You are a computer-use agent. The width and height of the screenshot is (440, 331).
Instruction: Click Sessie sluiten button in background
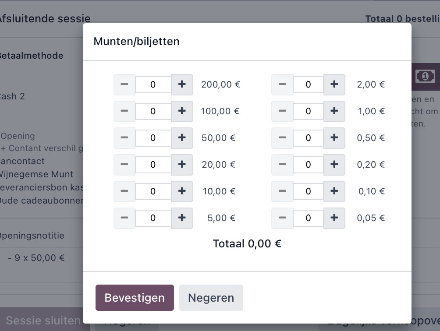point(43,320)
